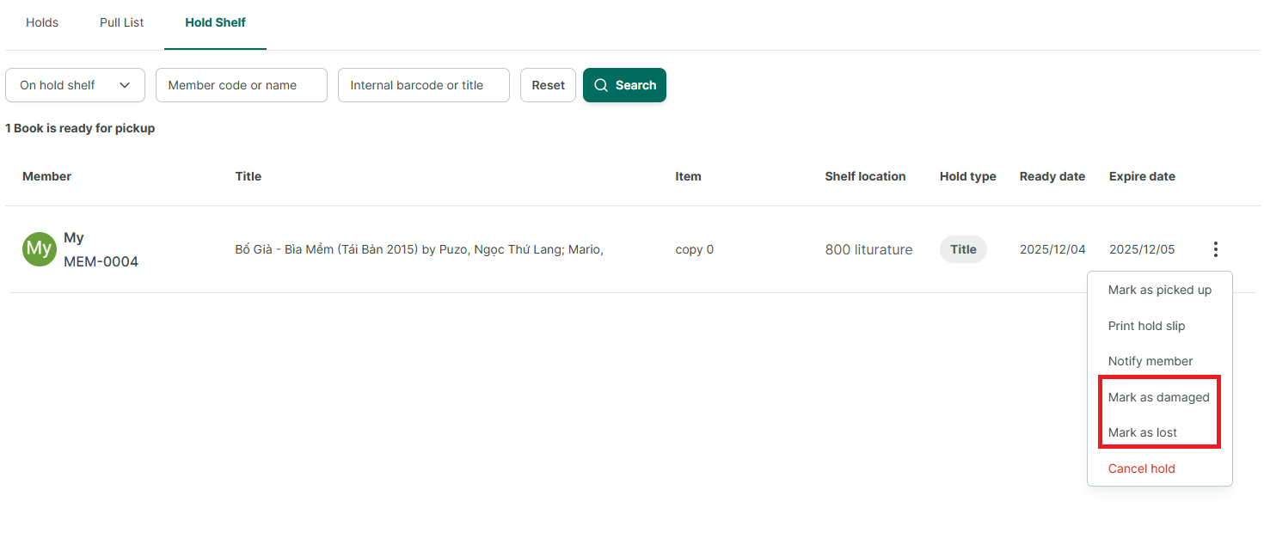Image resolution: width=1264 pixels, height=545 pixels.
Task: Open the three-dot row actions menu
Action: pyautogui.click(x=1215, y=249)
